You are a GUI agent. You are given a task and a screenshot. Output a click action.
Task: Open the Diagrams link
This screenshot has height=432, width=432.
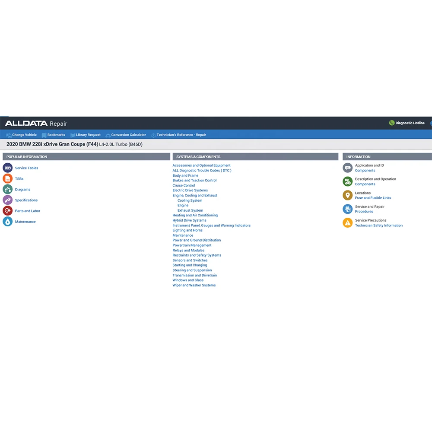click(22, 189)
